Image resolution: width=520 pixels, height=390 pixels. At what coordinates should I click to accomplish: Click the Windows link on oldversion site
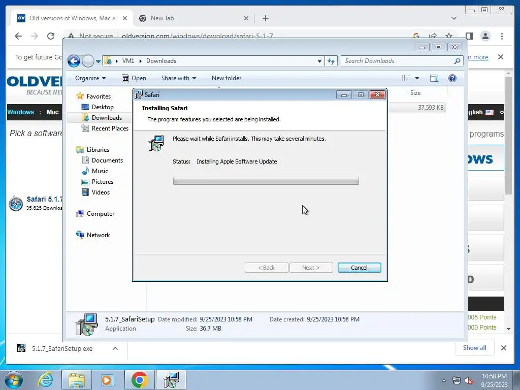20,112
